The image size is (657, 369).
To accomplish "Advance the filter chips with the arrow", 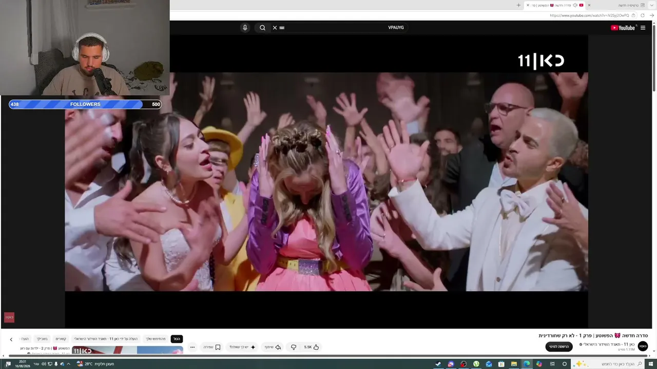I will coord(11,339).
